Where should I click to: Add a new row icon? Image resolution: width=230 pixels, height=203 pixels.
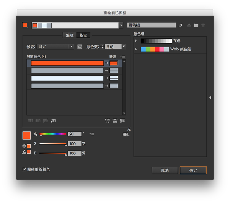point(53,121)
